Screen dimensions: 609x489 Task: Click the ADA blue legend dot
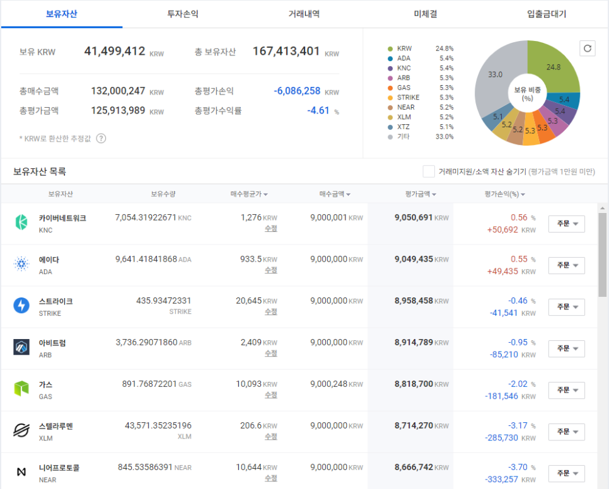390,59
